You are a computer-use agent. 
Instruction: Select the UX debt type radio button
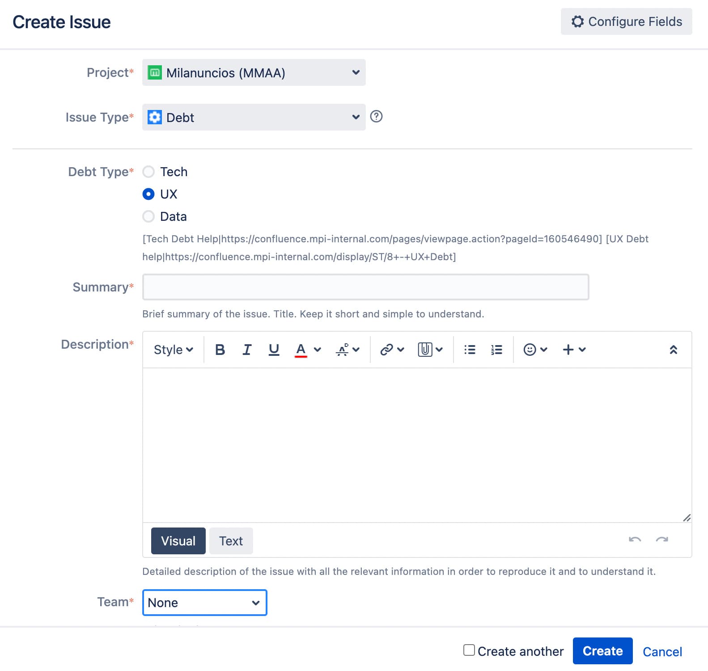click(148, 194)
